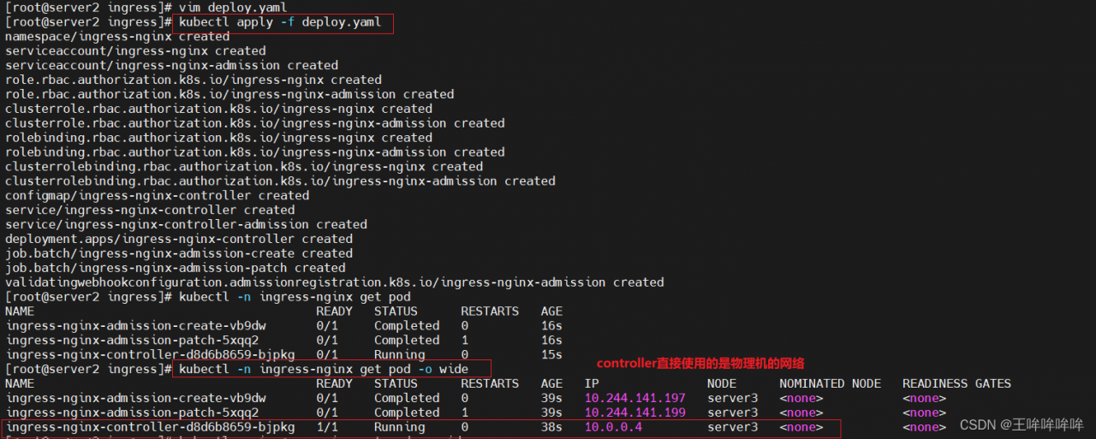Click the red annotation about controller network
Screen dimensions: 1096x439
click(700, 364)
